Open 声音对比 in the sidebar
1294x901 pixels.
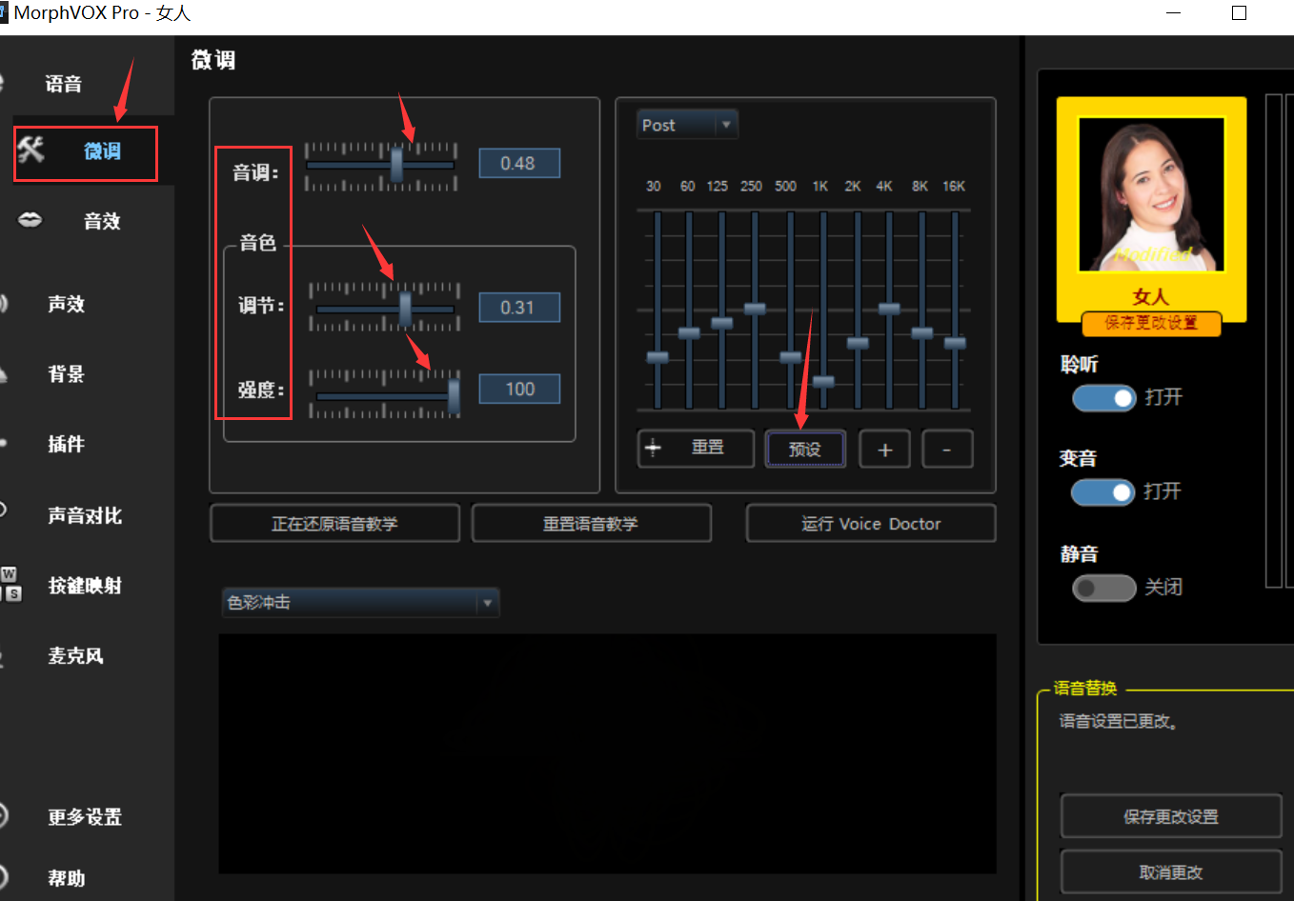(x=85, y=515)
